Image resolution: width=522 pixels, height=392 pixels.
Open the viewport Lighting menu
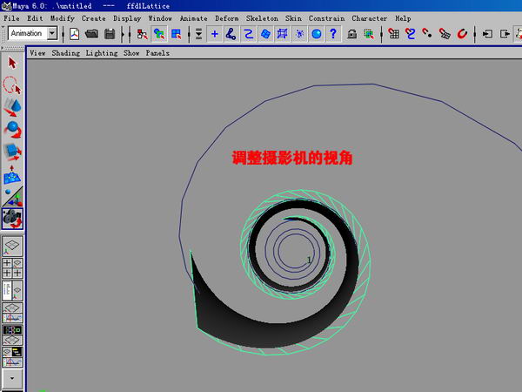[102, 53]
